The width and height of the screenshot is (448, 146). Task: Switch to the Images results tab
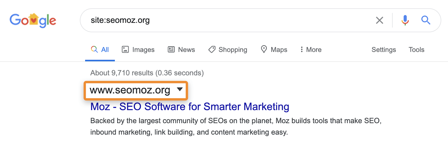[x=143, y=50]
